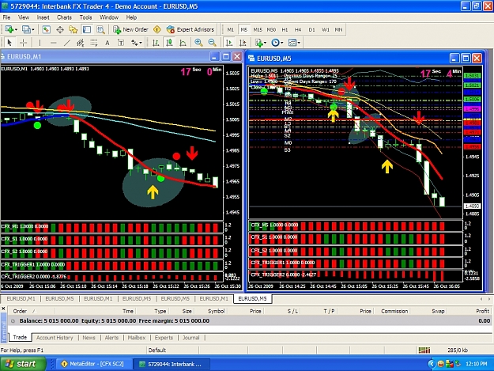Open the Strategy Tester icon
Viewport: 494px width, 371px height.
click(100, 29)
